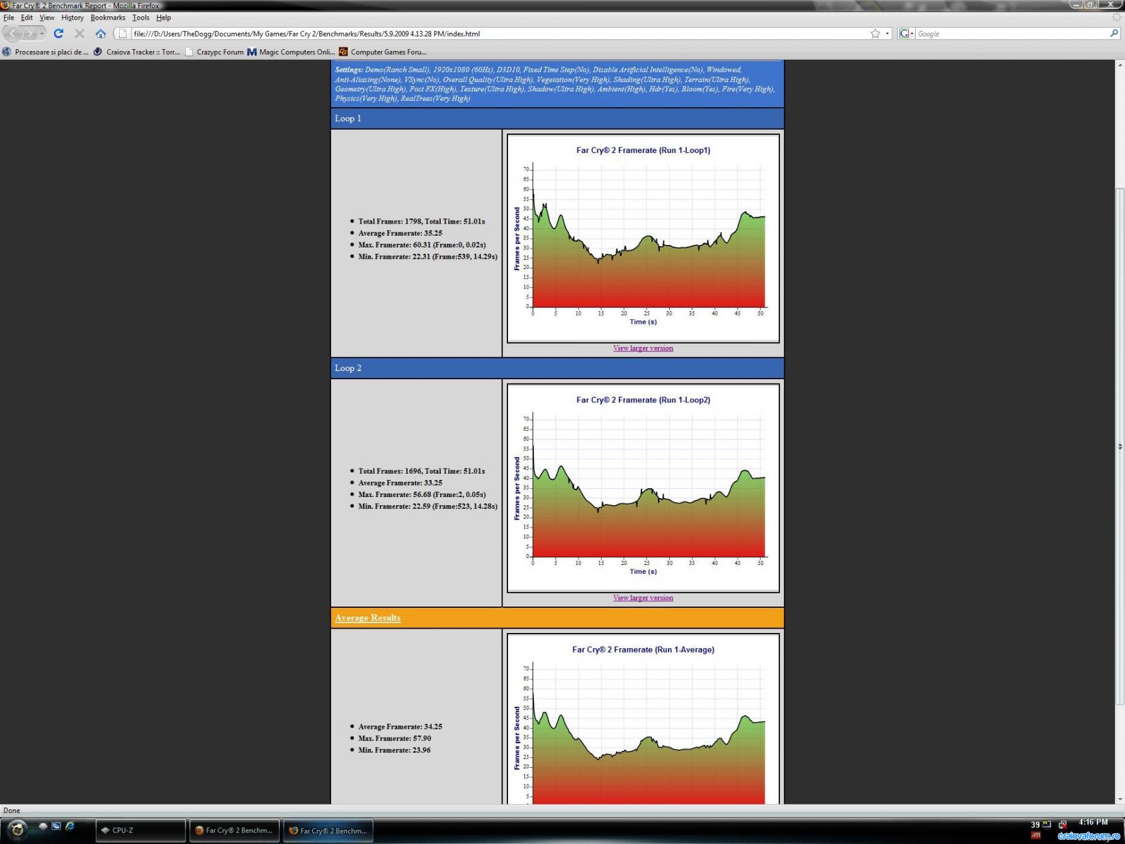This screenshot has width=1125, height=844.
Task: Click Max. Framerate: 56.68 text
Action: [x=422, y=494]
